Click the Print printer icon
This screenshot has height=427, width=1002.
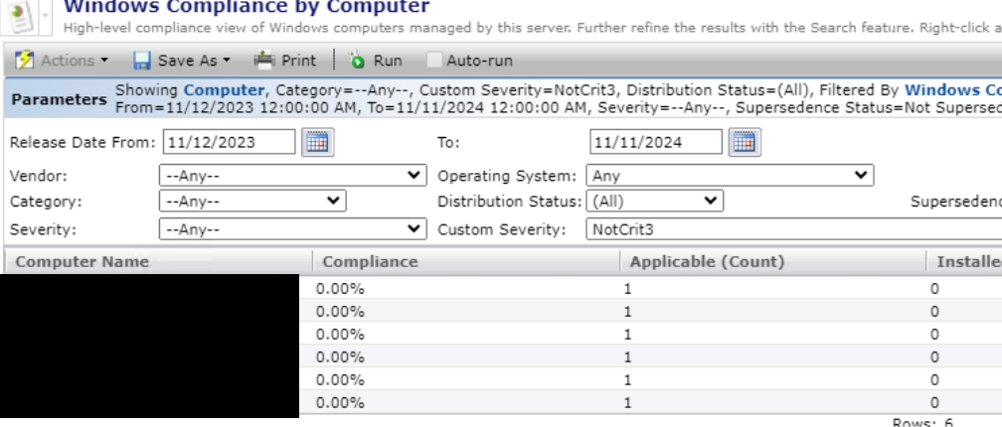263,61
